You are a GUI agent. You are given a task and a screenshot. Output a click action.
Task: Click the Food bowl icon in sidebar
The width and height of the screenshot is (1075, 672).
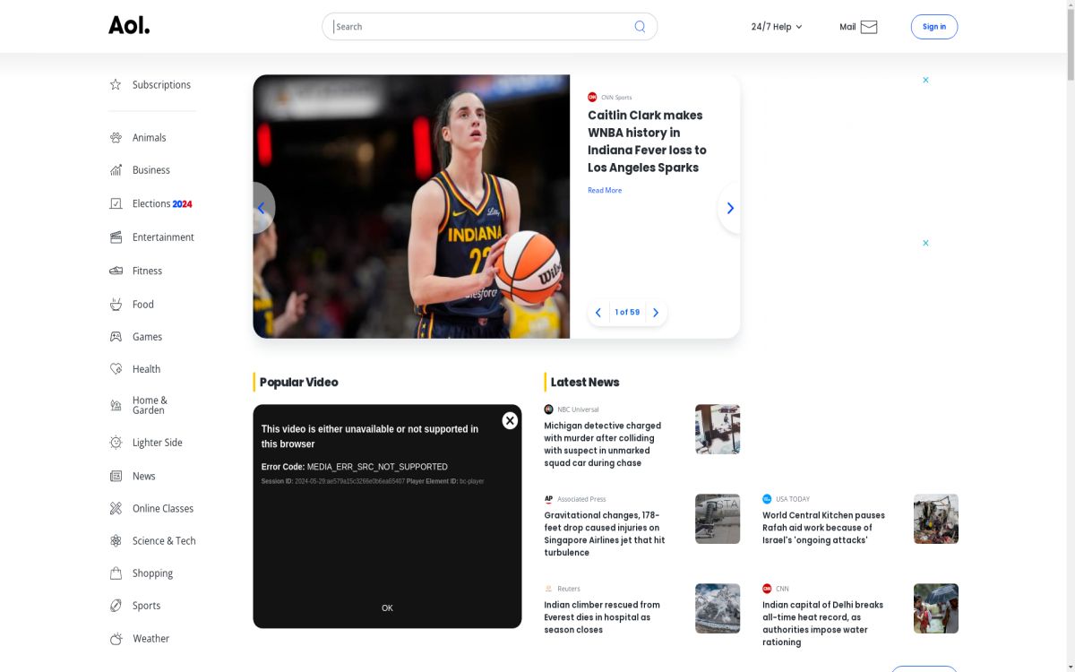coord(116,305)
